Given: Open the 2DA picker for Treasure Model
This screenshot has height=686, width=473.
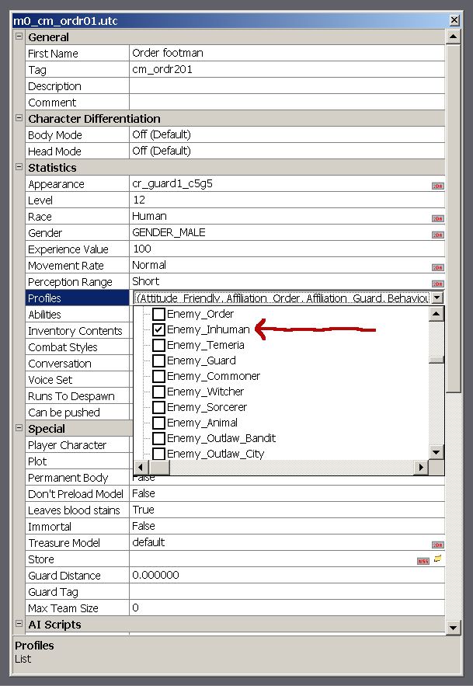Looking at the screenshot, I should click(437, 545).
